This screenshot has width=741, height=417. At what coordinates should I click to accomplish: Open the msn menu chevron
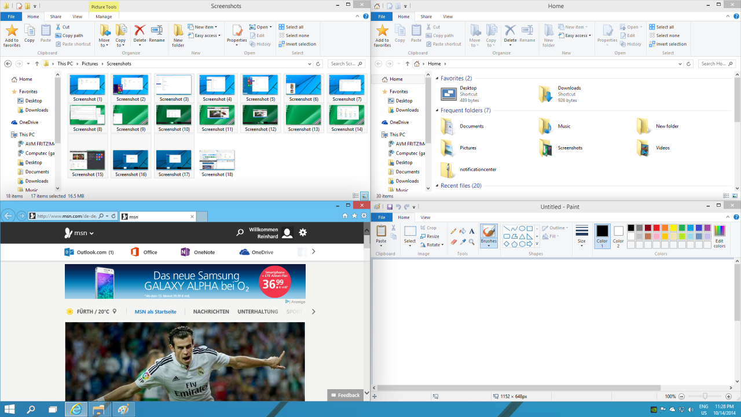coord(91,233)
